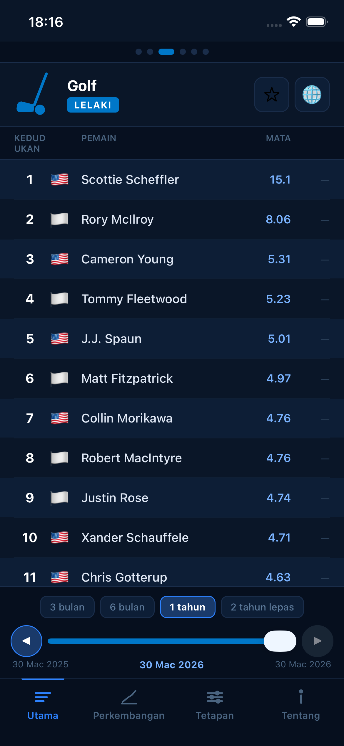
Task: Step timeline back with left arrow control
Action: tap(26, 641)
